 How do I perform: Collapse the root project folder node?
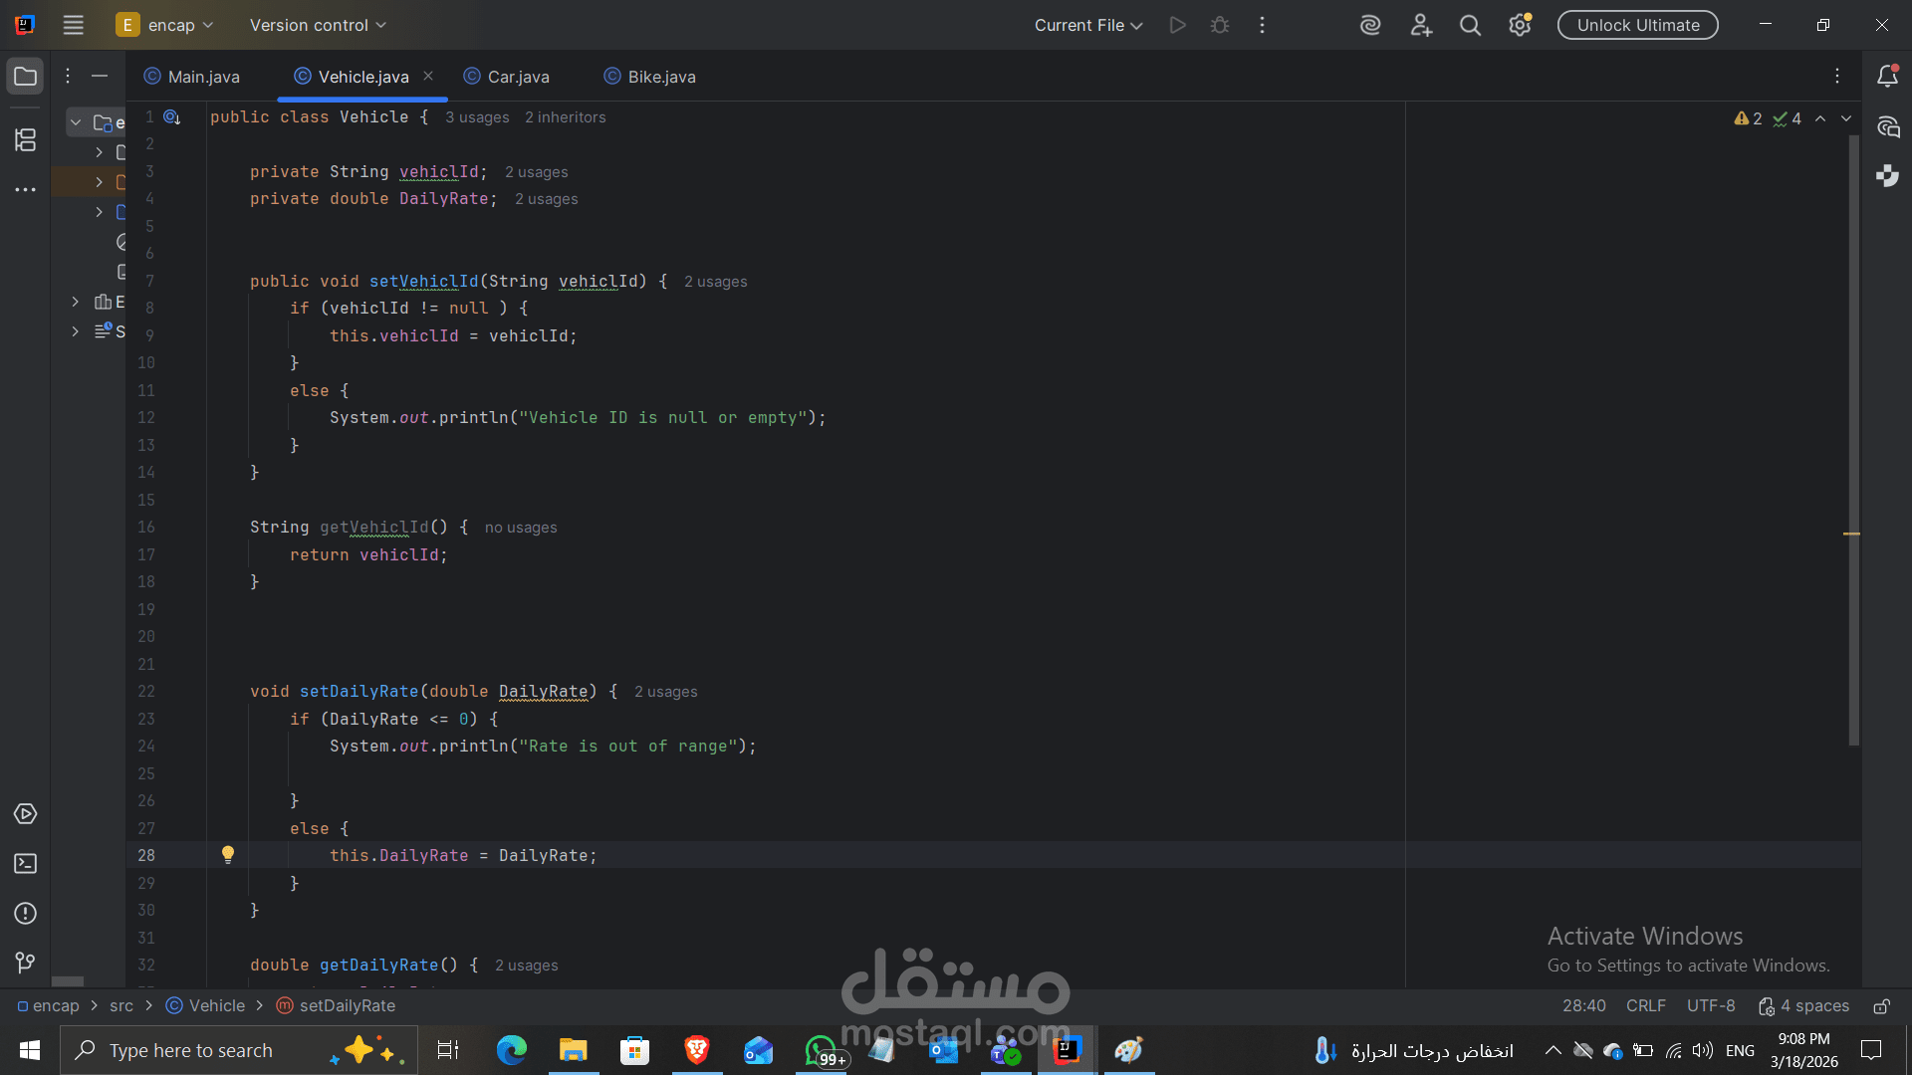pyautogui.click(x=76, y=122)
